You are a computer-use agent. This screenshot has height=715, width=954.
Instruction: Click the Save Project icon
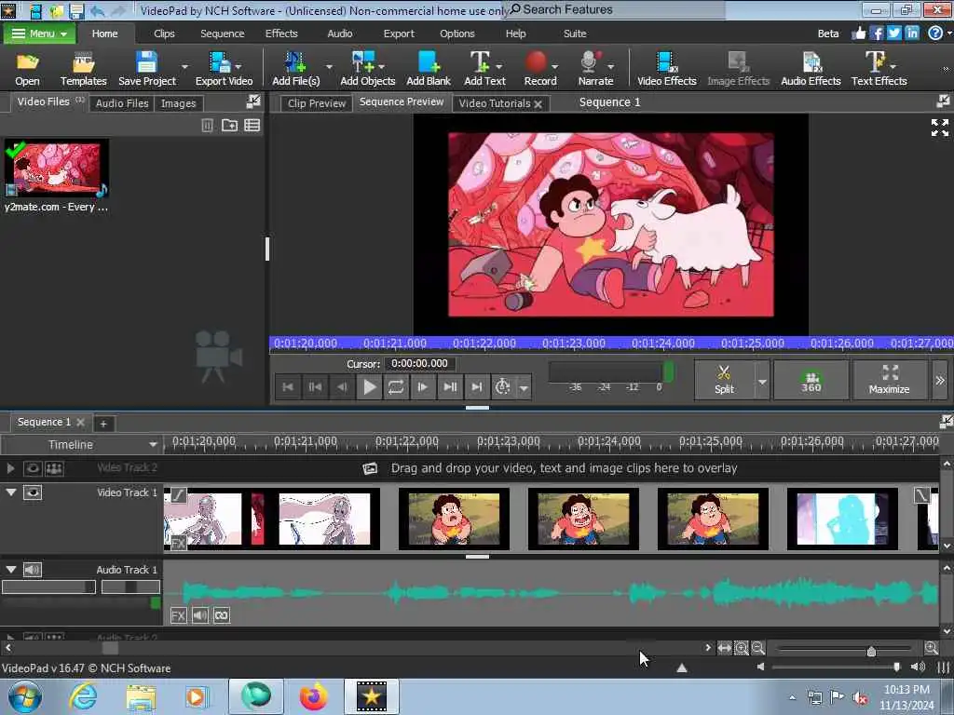(x=146, y=69)
